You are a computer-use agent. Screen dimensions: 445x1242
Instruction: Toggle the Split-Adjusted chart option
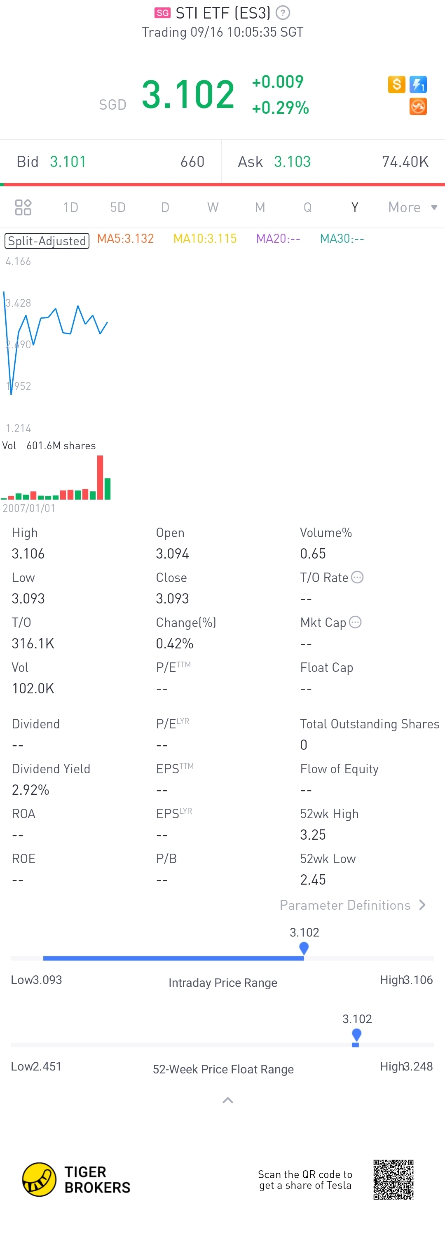[x=47, y=241]
